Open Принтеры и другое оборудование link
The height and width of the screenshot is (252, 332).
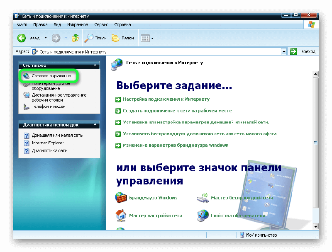[x=51, y=86]
